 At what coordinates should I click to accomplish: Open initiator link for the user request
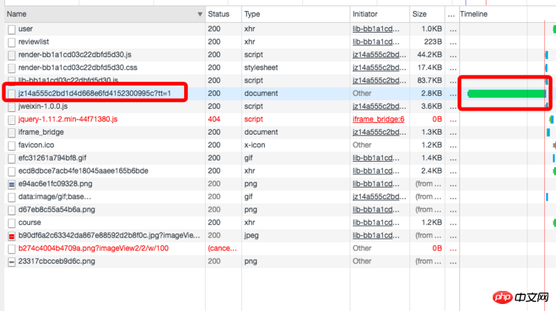(377, 29)
